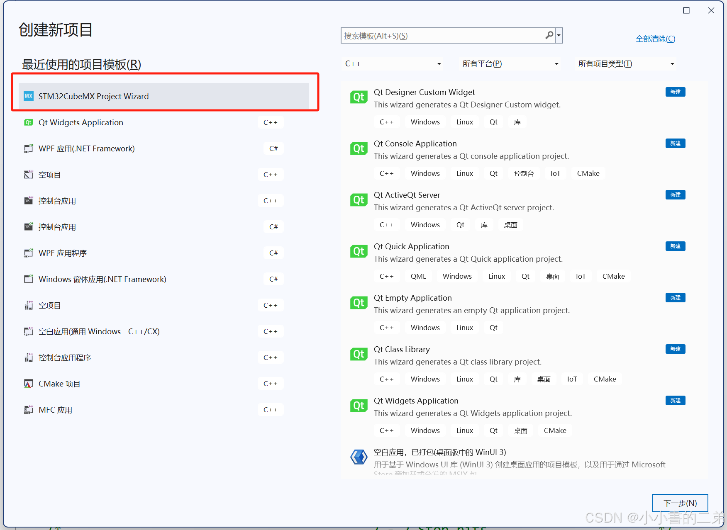The height and width of the screenshot is (530, 727).
Task: Select the STM32CubeMX Project Wizard MX icon
Action: coord(28,96)
